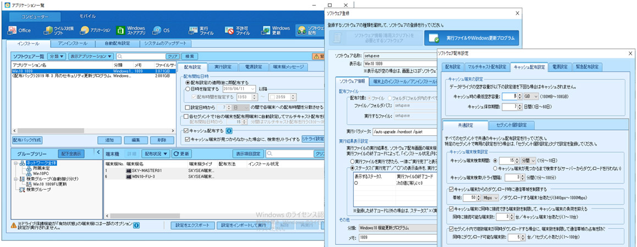
Task: Collapse the ネットワーク全体 tree node
Action: click(x=15, y=162)
